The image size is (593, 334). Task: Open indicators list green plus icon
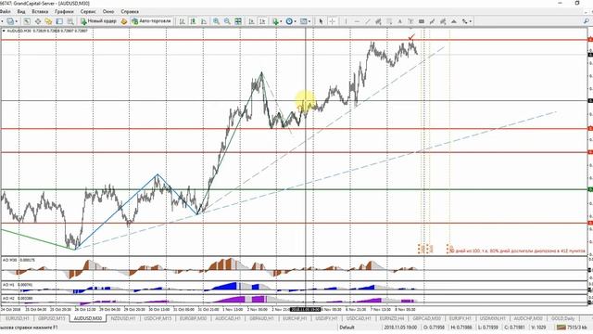pos(275,21)
